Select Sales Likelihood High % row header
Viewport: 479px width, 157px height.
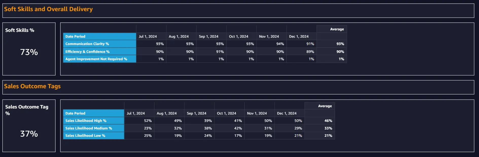pyautogui.click(x=94, y=121)
